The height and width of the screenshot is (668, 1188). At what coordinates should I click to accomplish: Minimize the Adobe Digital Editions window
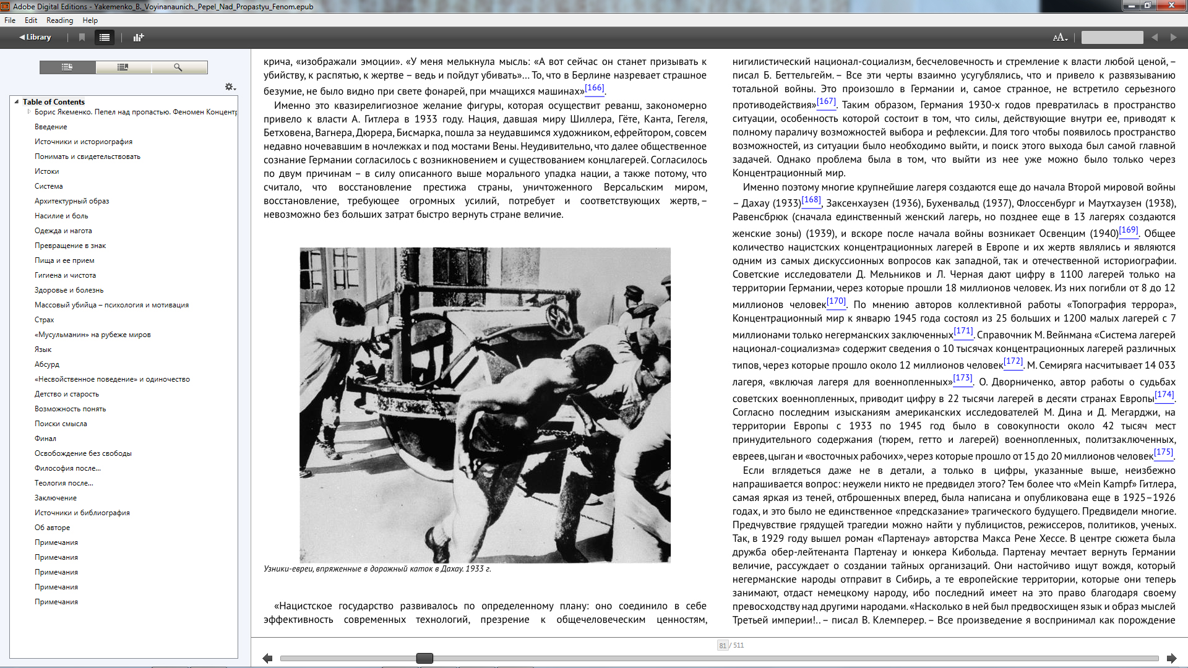click(x=1132, y=6)
